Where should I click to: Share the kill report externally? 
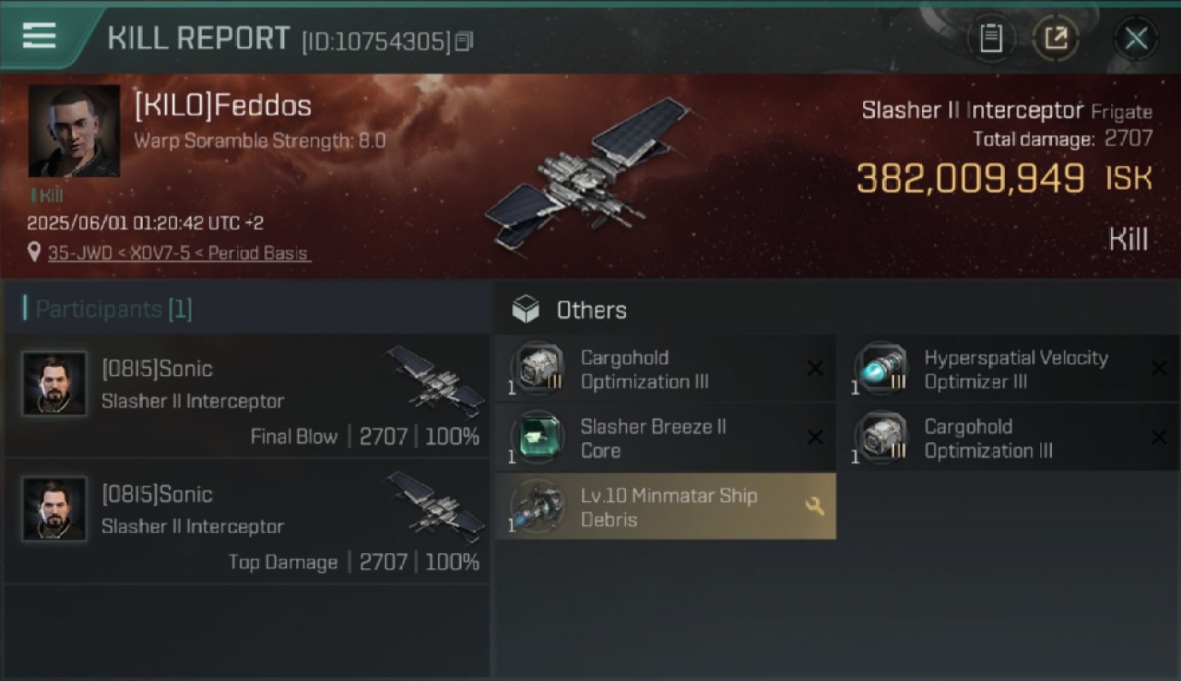coord(1056,38)
